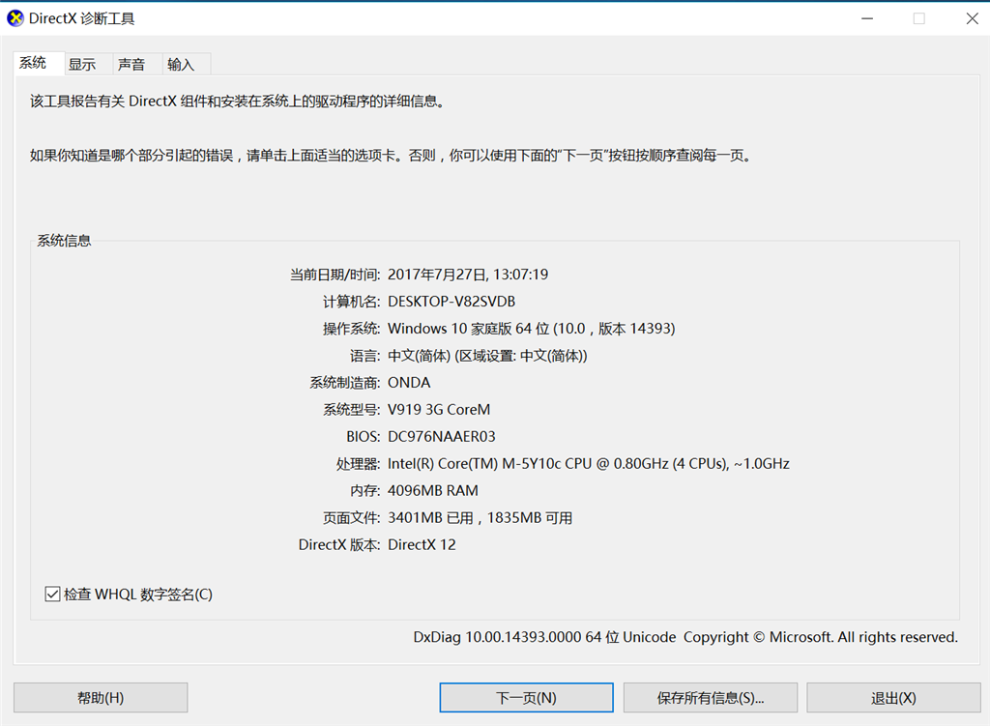990x726 pixels.
Task: Close the DirectX diagnostic window
Action: 972,18
